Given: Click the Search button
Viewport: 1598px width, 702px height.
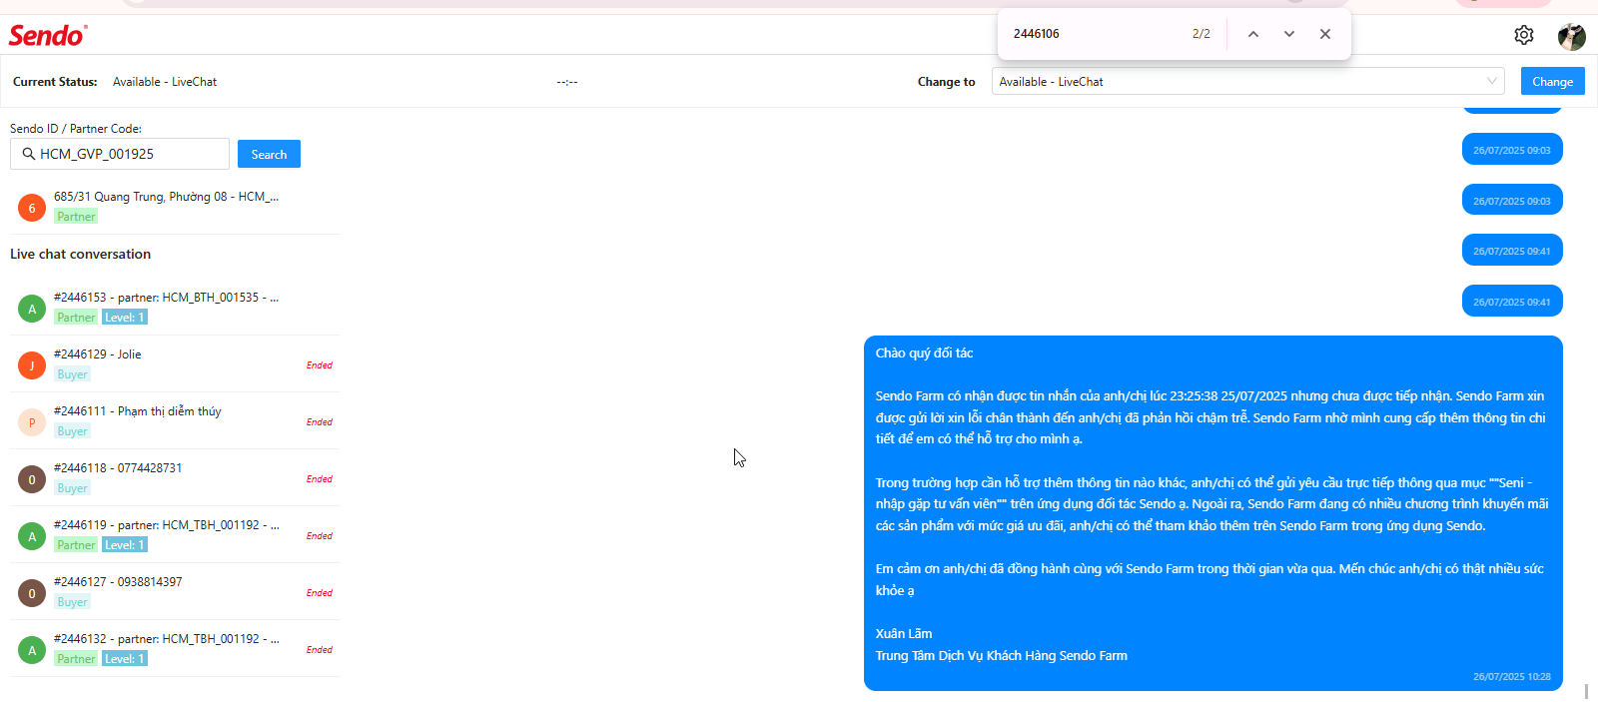Looking at the screenshot, I should point(269,154).
